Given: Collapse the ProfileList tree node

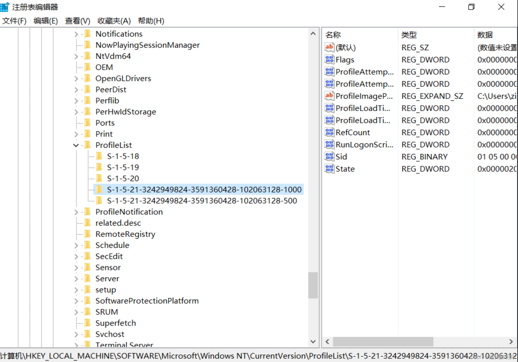Looking at the screenshot, I should click(76, 145).
